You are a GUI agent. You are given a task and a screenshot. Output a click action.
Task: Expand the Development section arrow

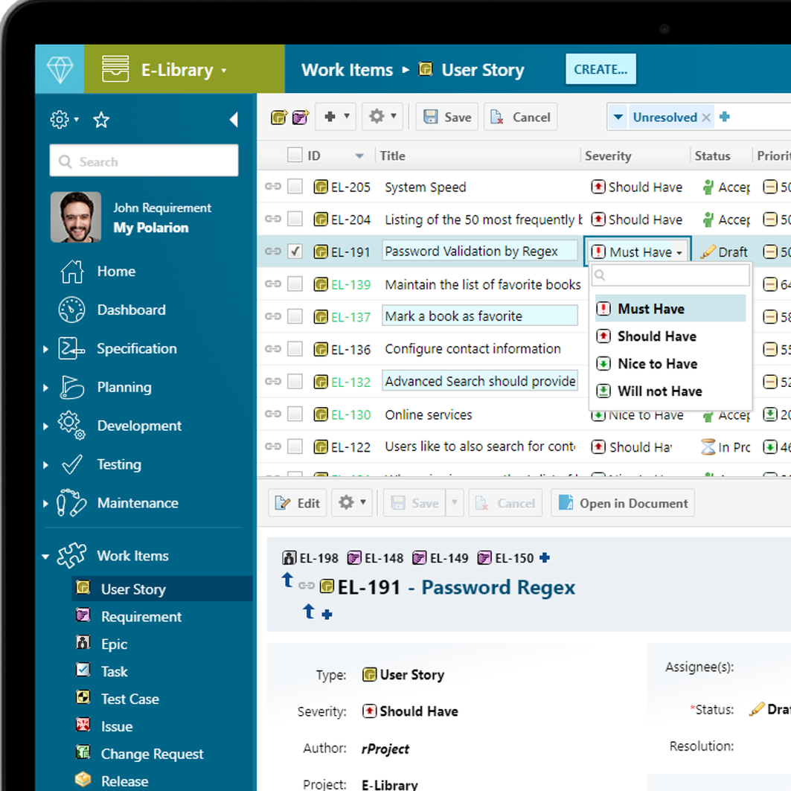click(45, 426)
